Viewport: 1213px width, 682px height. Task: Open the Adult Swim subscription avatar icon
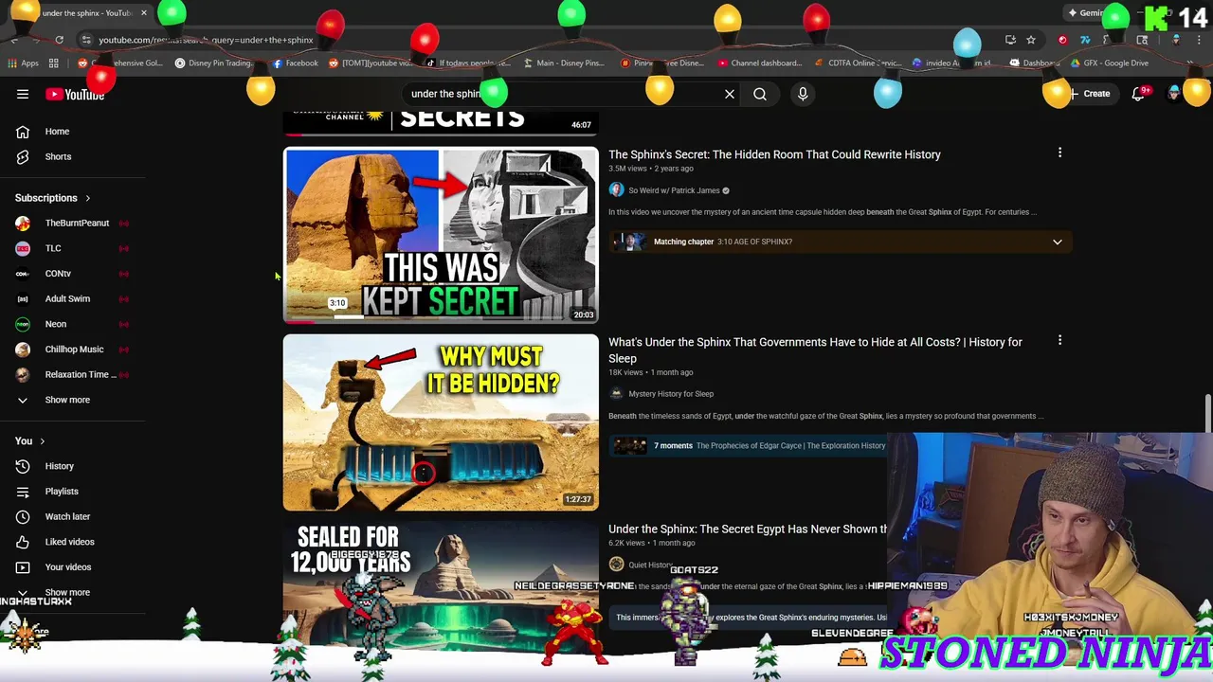23,298
